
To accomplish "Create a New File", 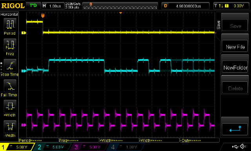I will pos(235,46).
